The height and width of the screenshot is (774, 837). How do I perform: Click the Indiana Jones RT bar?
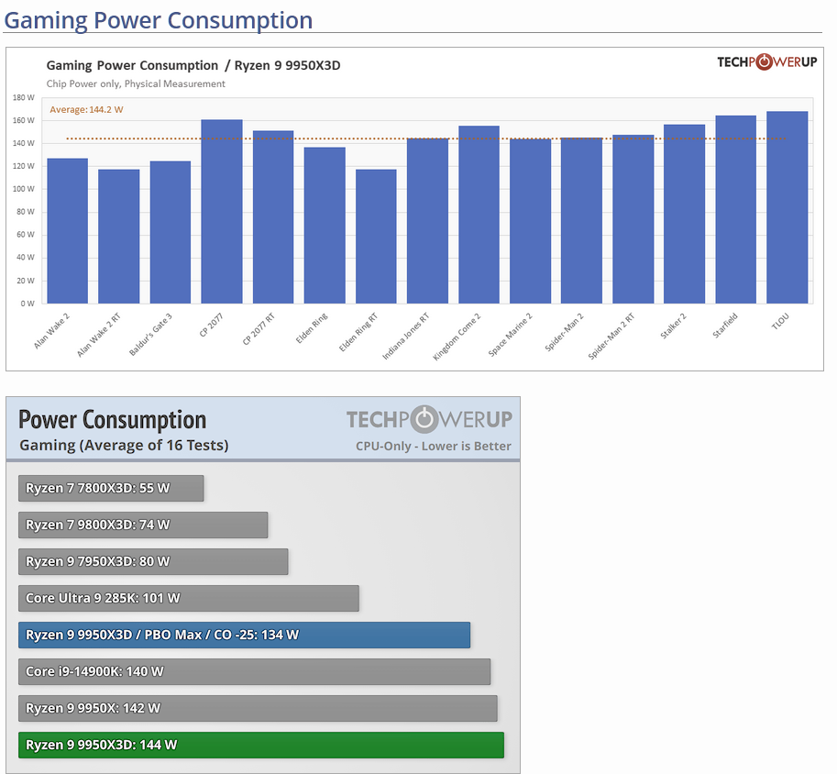pos(427,221)
